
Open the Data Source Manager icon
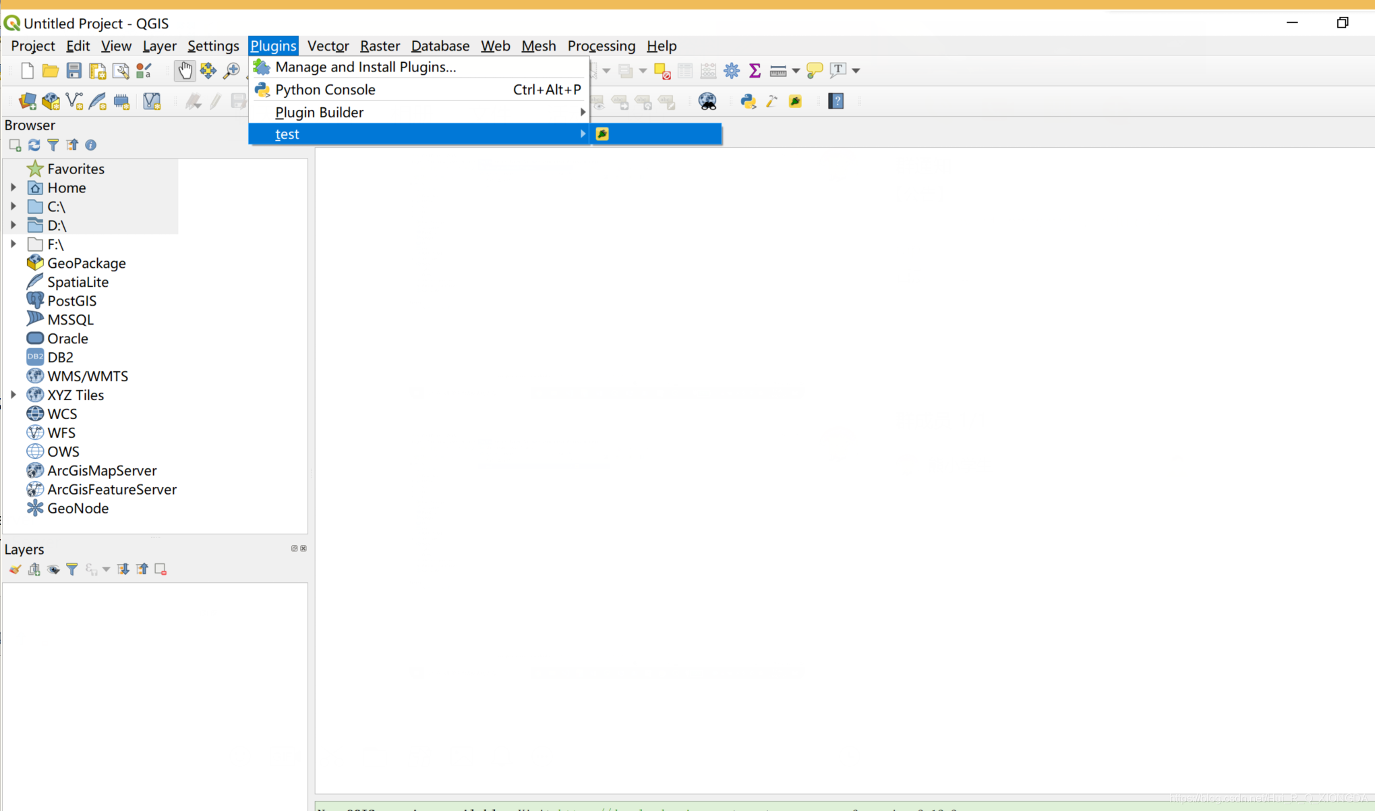(28, 101)
